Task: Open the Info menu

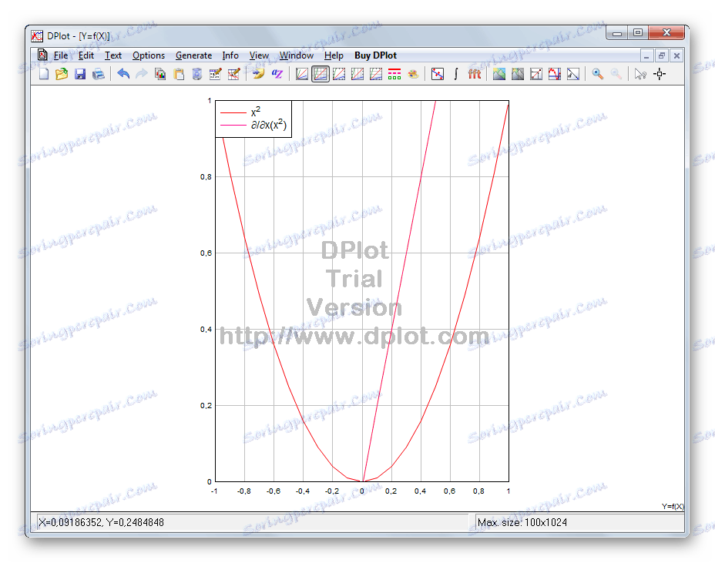Action: (230, 55)
